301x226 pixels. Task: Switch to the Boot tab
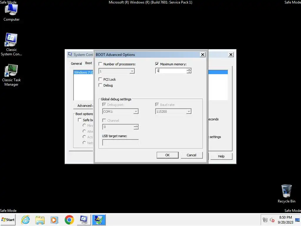tap(88, 63)
